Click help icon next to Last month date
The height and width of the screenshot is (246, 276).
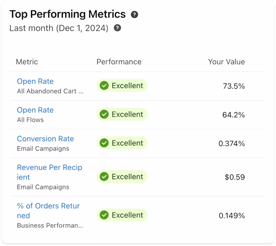click(x=117, y=28)
